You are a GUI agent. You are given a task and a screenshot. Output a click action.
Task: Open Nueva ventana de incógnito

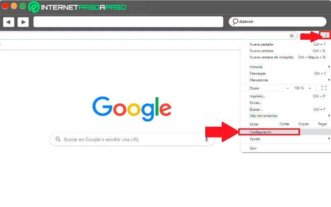(x=286, y=57)
